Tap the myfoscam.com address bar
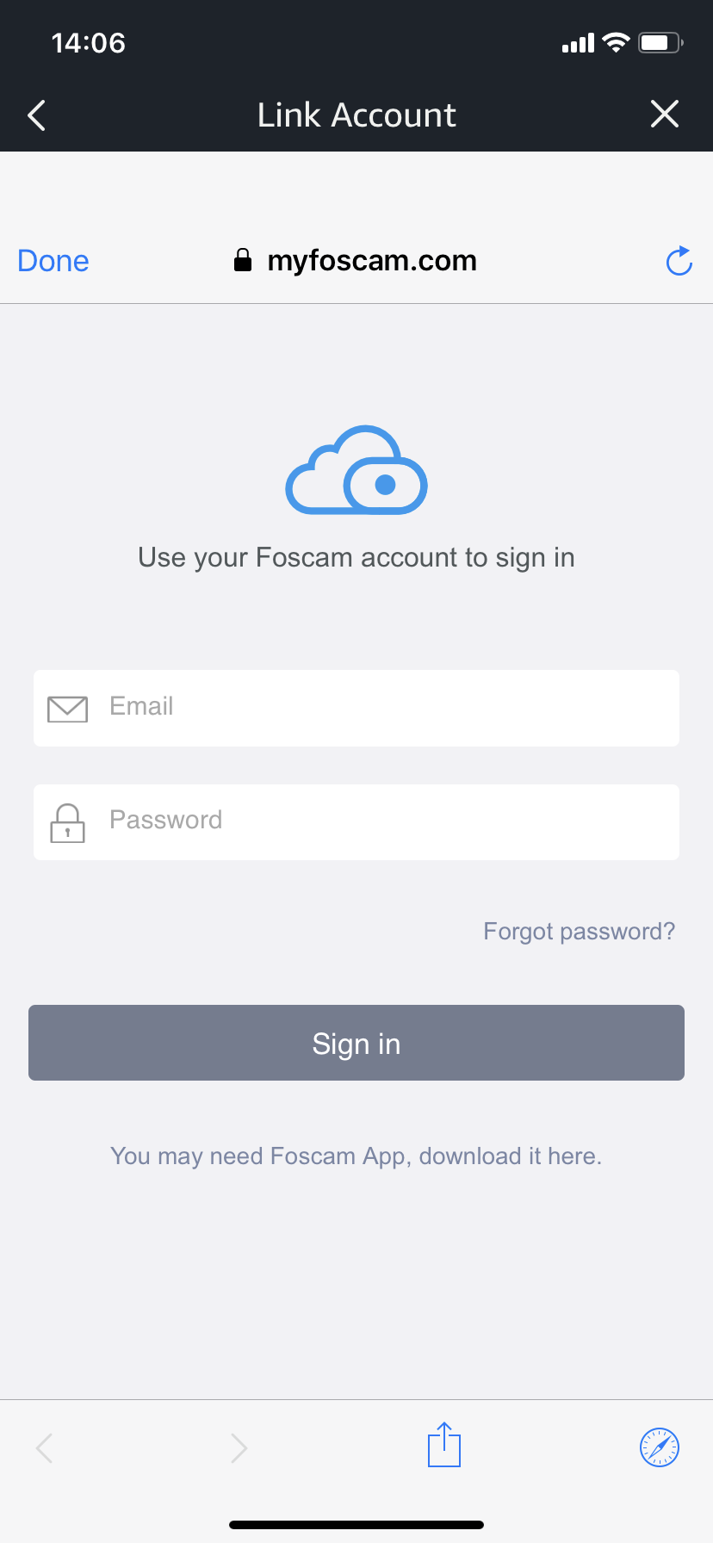The height and width of the screenshot is (1543, 713). pos(372,260)
